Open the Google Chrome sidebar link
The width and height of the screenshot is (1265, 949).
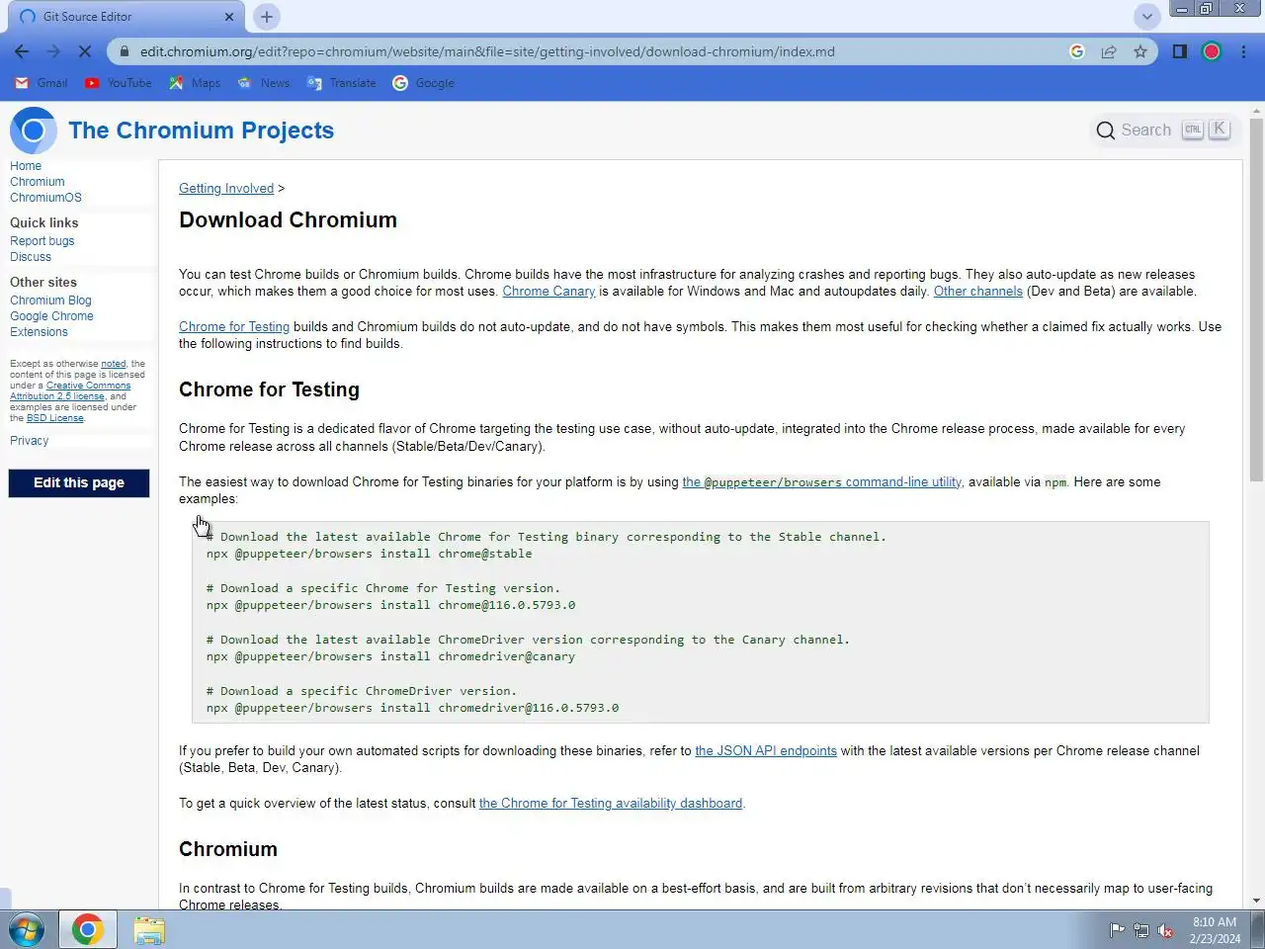point(51,316)
